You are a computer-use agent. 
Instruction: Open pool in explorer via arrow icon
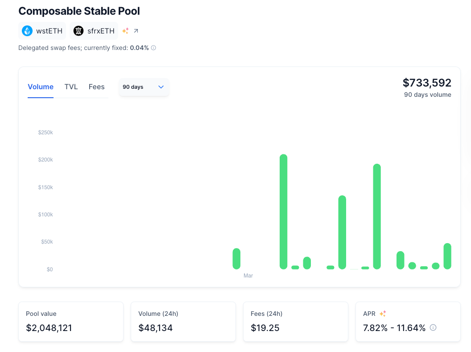tap(136, 31)
